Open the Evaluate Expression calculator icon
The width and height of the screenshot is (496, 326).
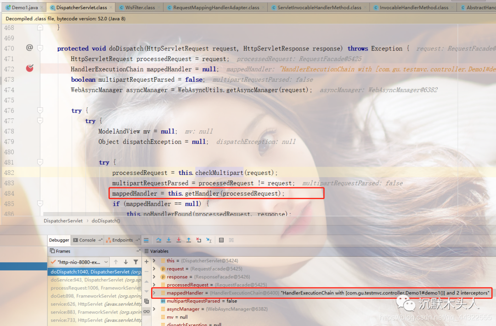click(x=221, y=240)
